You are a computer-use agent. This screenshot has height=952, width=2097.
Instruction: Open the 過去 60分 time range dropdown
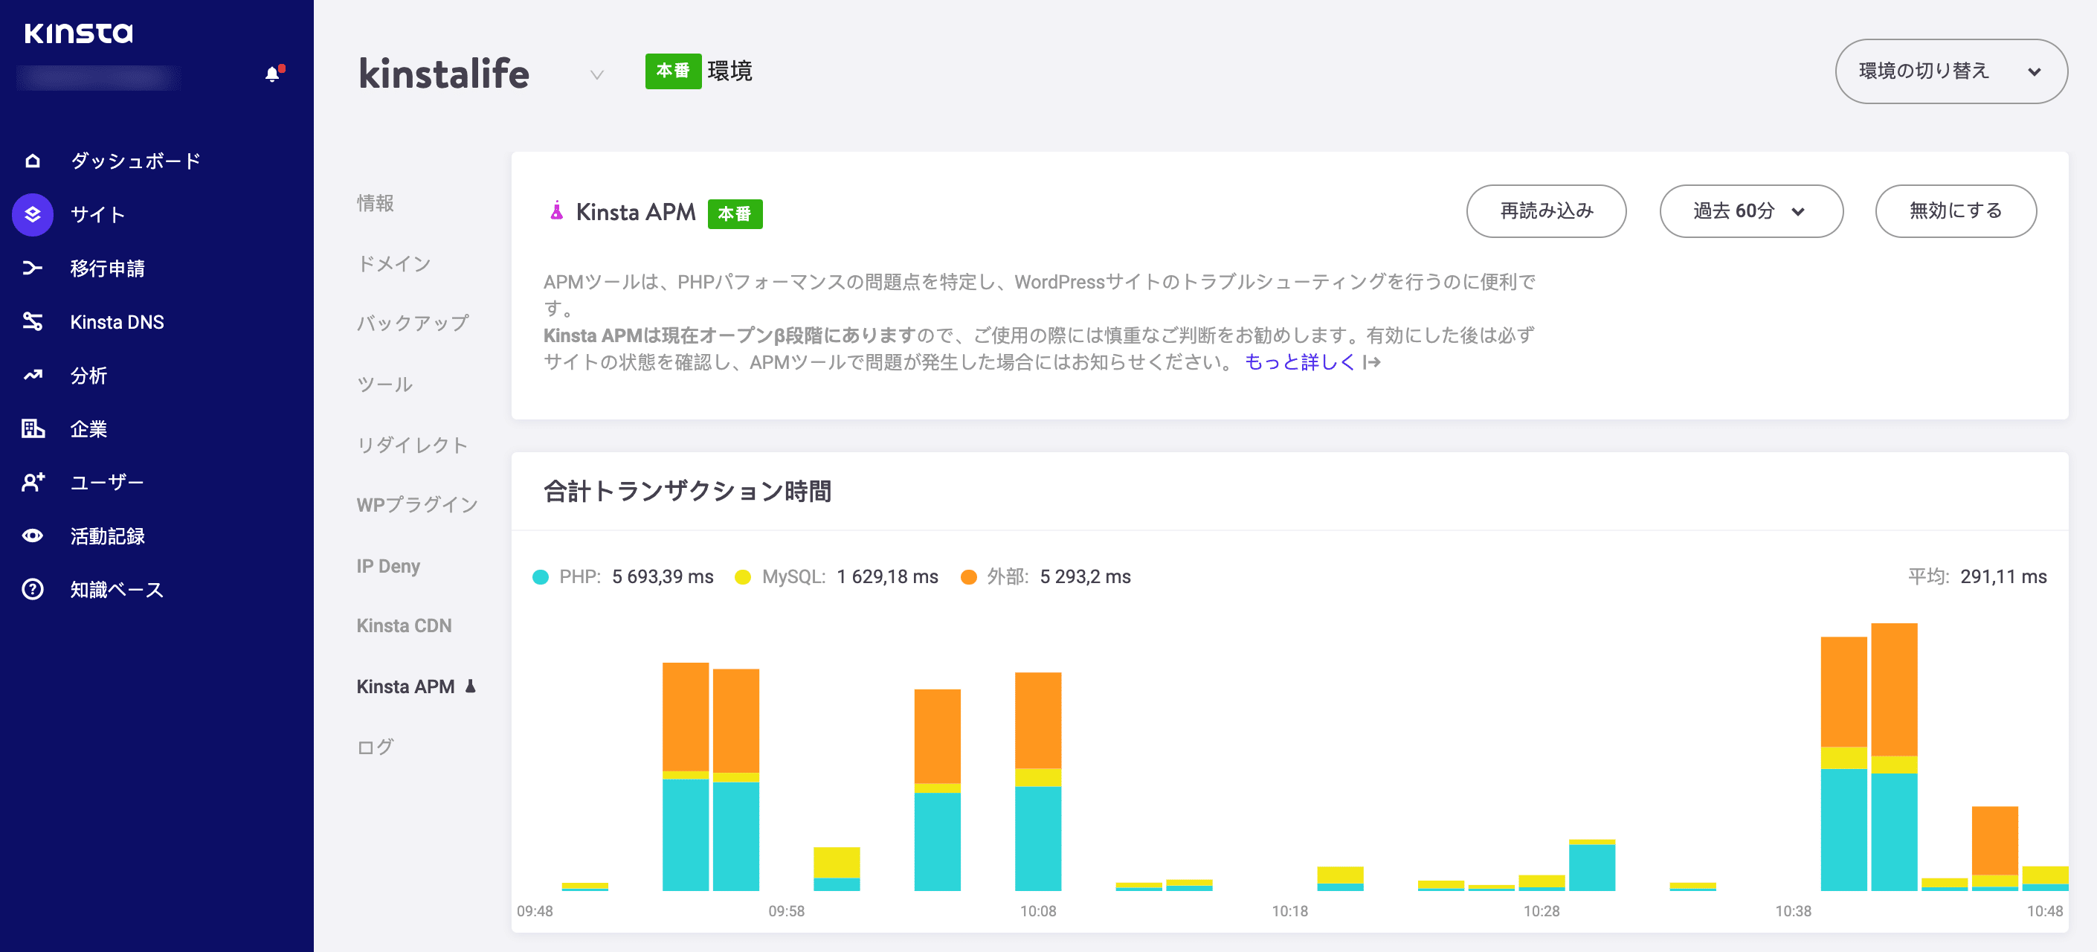click(1750, 211)
